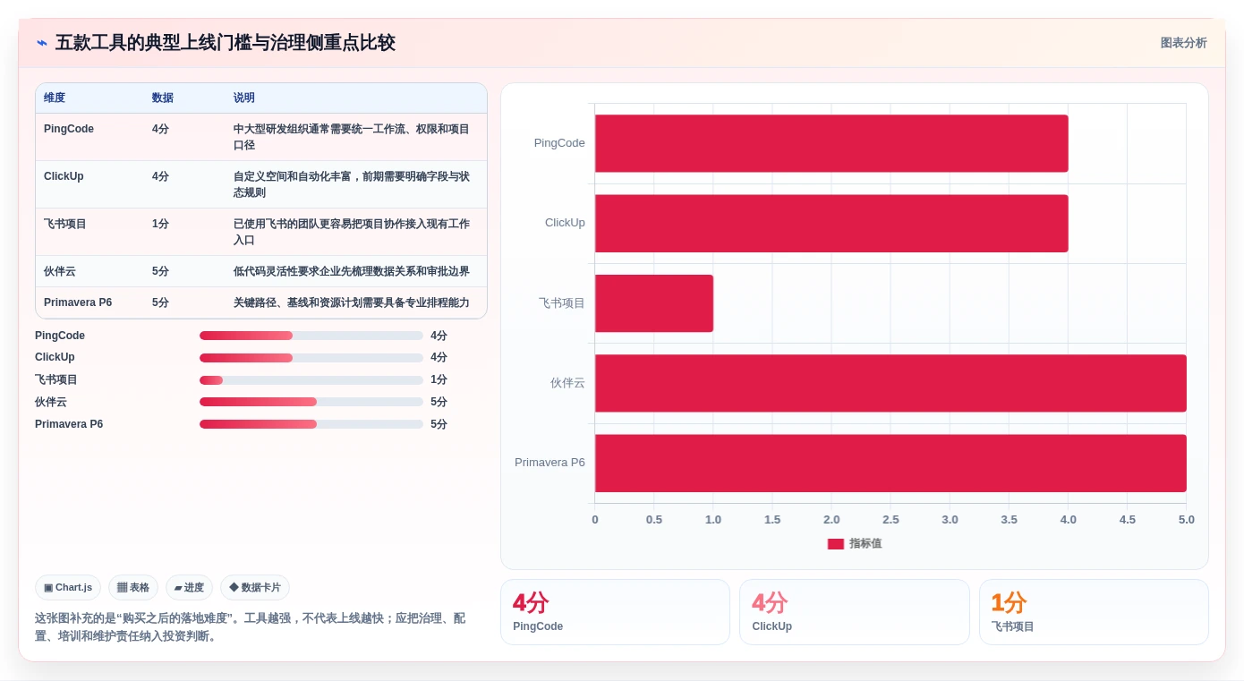The height and width of the screenshot is (681, 1244).
Task: Click the Primavera P6 bar in the chart
Action: [890, 464]
